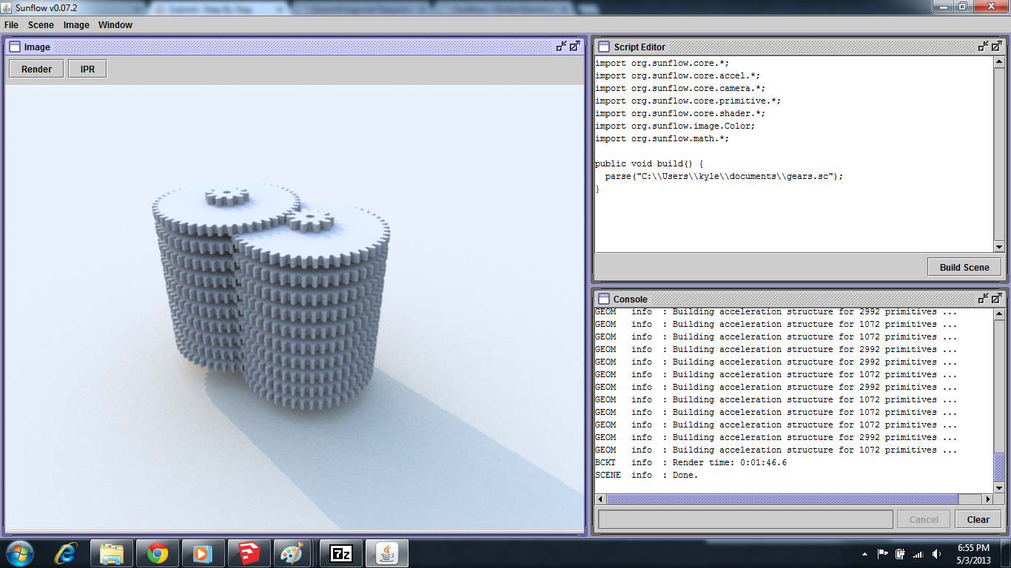
Task: Launch Internet Explorer from the taskbar
Action: 66,553
